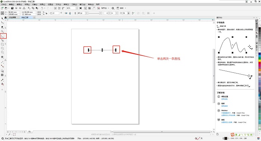
Task: Open the line style dropdown
Action: pyautogui.click(x=101, y=13)
